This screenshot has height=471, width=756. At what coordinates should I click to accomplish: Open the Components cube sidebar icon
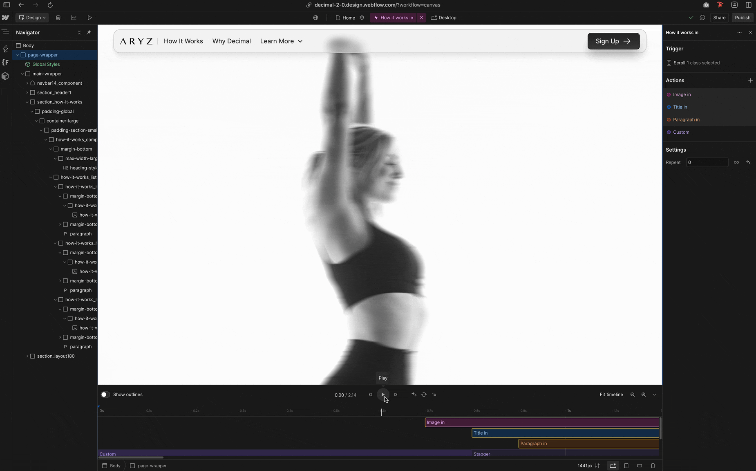click(x=5, y=76)
